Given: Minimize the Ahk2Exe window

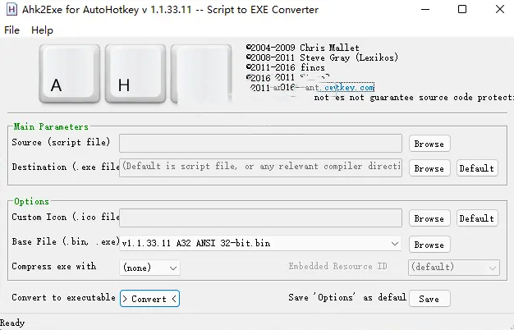Looking at the screenshot, I should point(425,9).
